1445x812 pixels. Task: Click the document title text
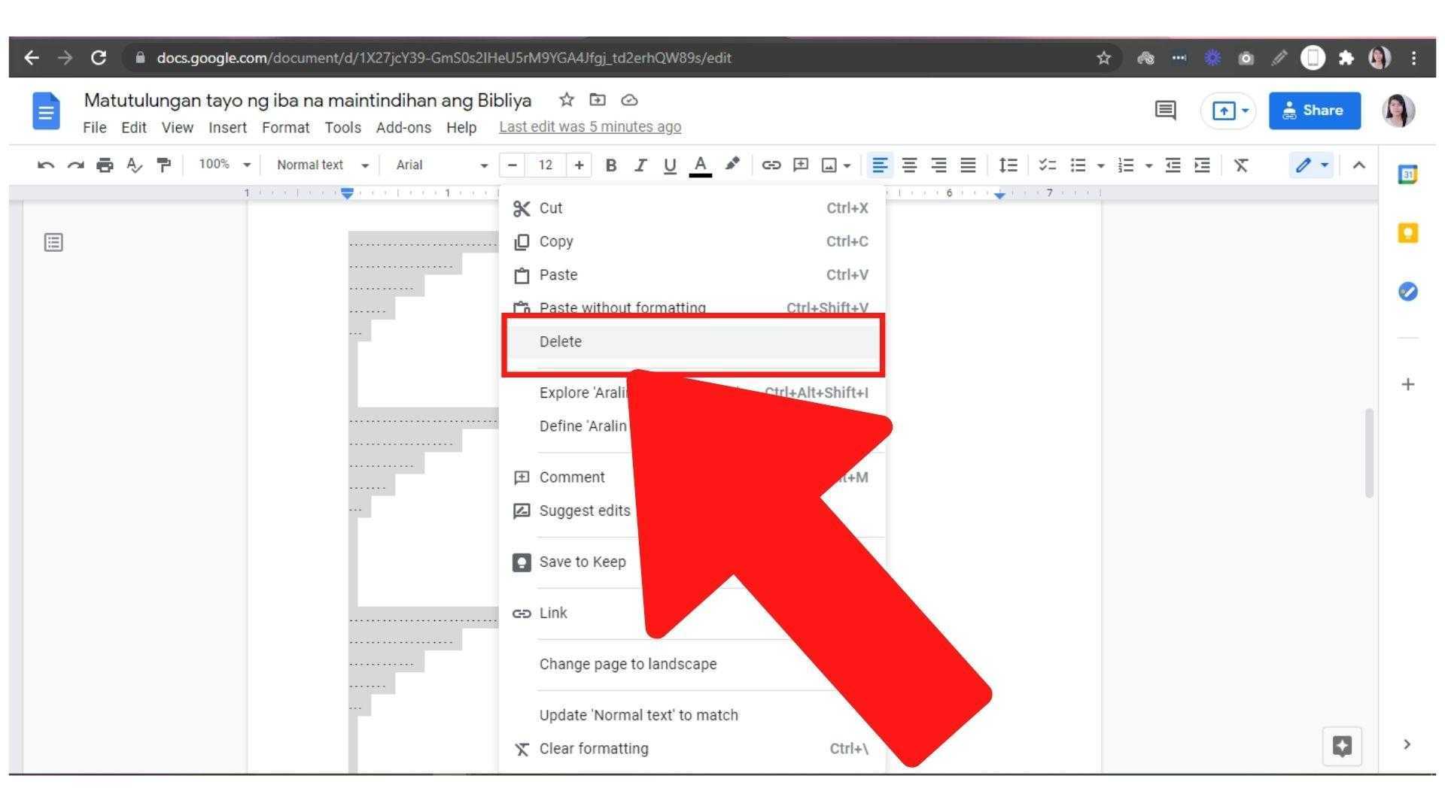(307, 100)
